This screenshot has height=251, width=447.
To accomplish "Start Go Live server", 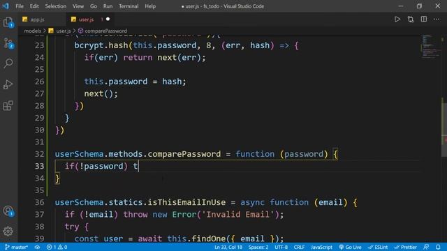I will (x=350, y=247).
